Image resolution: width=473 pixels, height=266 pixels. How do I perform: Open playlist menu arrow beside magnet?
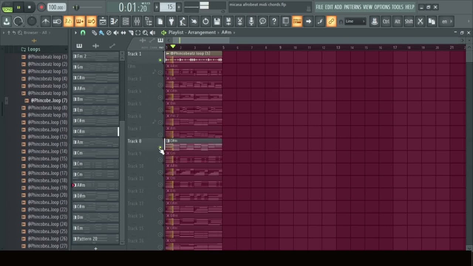click(76, 33)
